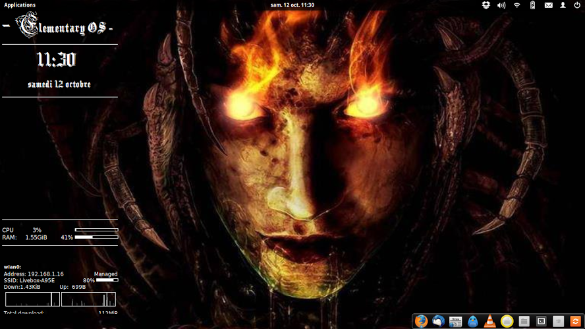Viewport: 585px width, 329px height.
Task: Open VLC media player from dock
Action: click(490, 321)
